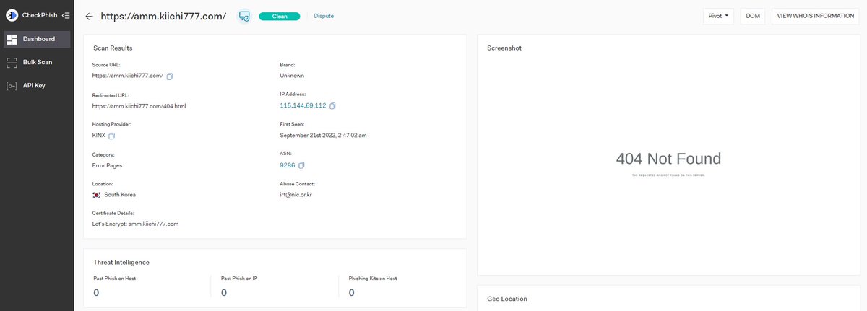Click the scan verdict monitor icon
The width and height of the screenshot is (867, 311).
pos(244,16)
